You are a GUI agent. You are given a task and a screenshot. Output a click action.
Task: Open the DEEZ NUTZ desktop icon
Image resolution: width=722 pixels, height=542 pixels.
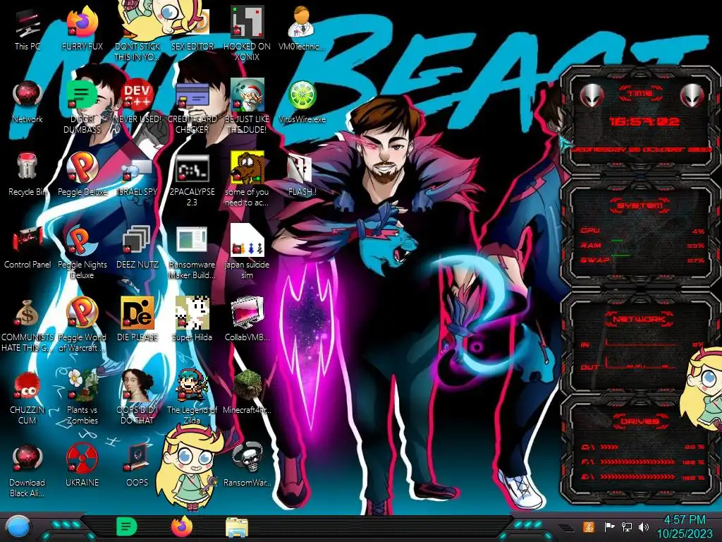pyautogui.click(x=137, y=247)
